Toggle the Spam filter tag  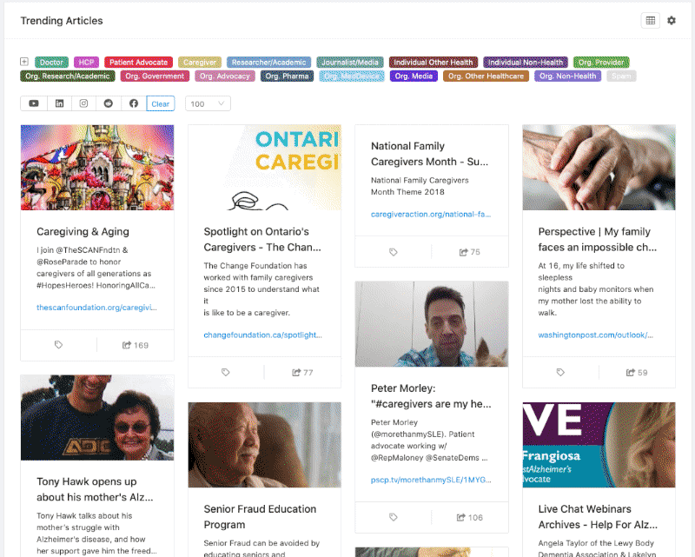(621, 76)
